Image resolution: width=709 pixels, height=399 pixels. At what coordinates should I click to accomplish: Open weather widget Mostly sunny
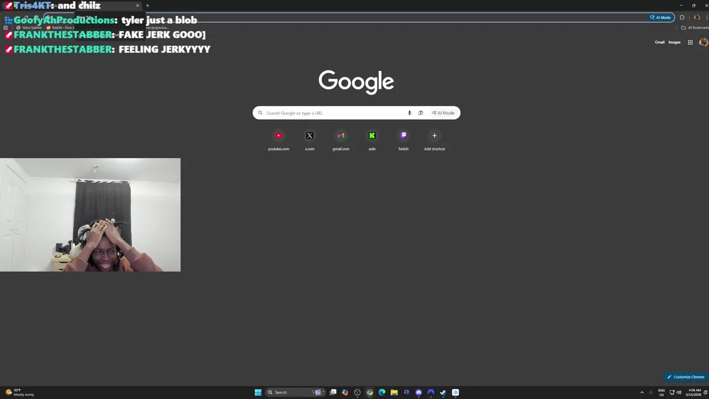point(20,392)
